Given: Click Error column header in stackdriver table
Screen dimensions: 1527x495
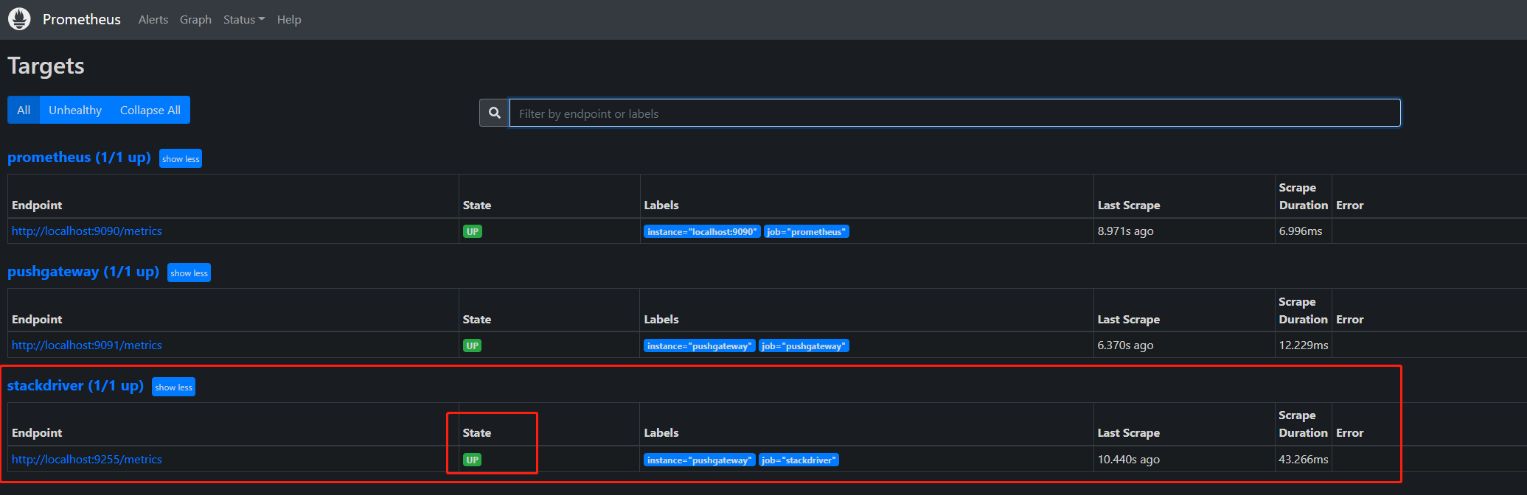Looking at the screenshot, I should pyautogui.click(x=1350, y=433).
